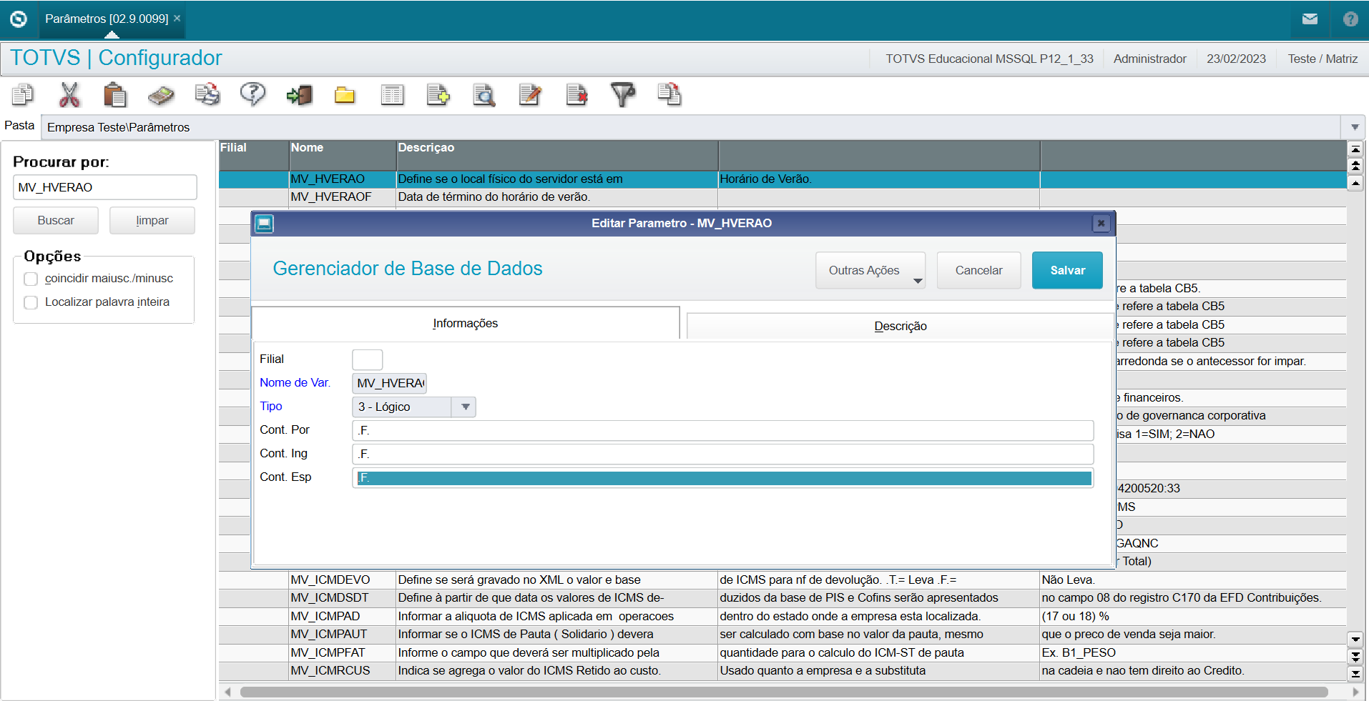Click the Nome de Var. field
This screenshot has width=1369, height=701.
tap(389, 383)
